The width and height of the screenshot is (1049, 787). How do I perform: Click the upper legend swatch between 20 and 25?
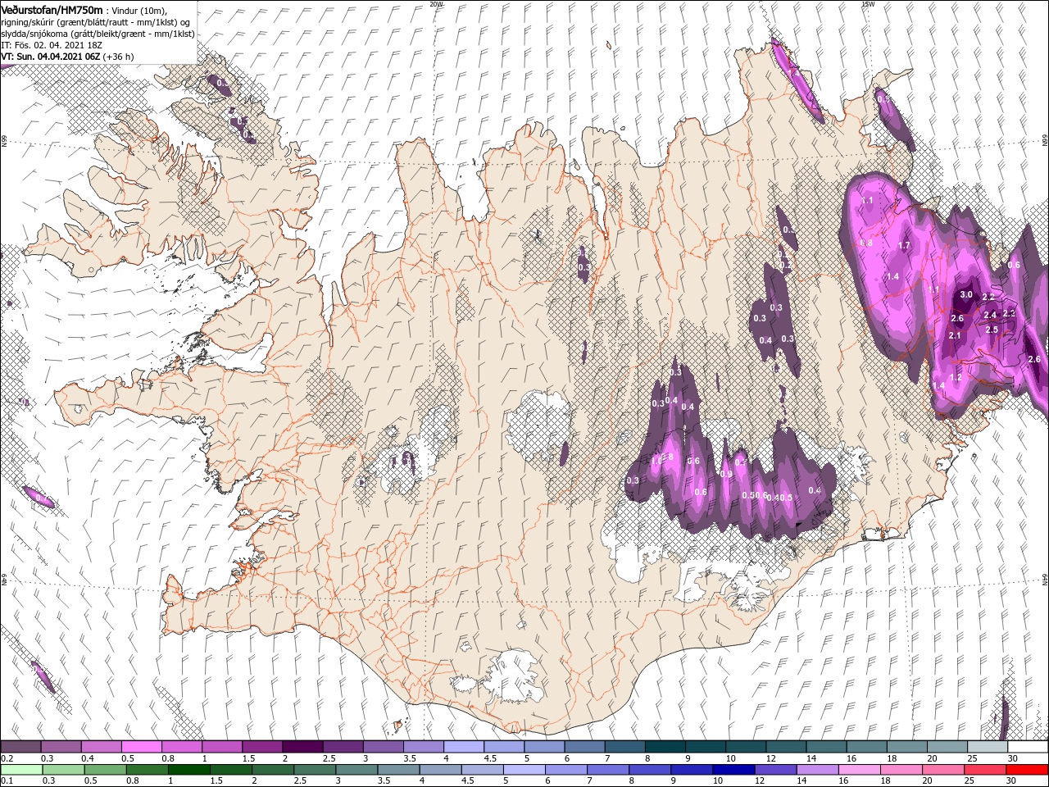tap(947, 747)
